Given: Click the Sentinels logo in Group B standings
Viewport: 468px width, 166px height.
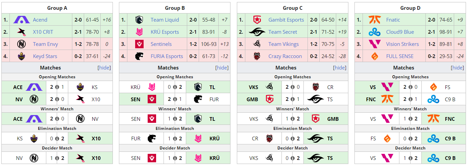Looking at the screenshot, I should [139, 44].
